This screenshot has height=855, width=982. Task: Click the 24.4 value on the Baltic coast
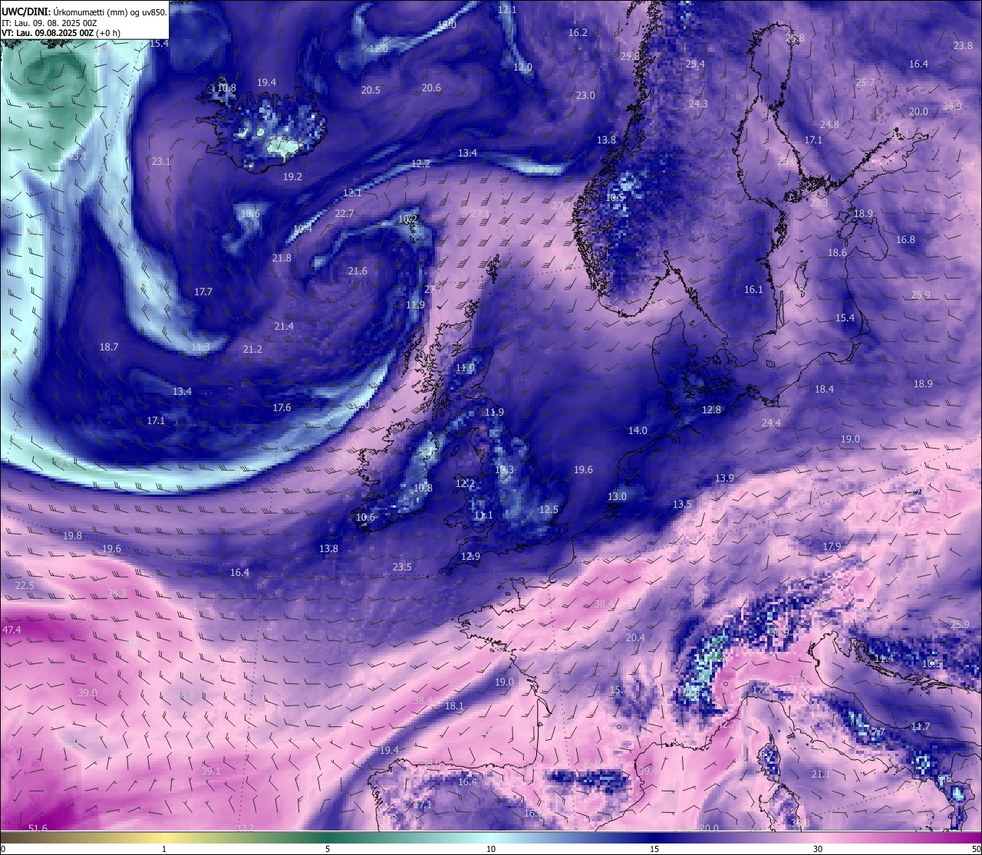(771, 423)
